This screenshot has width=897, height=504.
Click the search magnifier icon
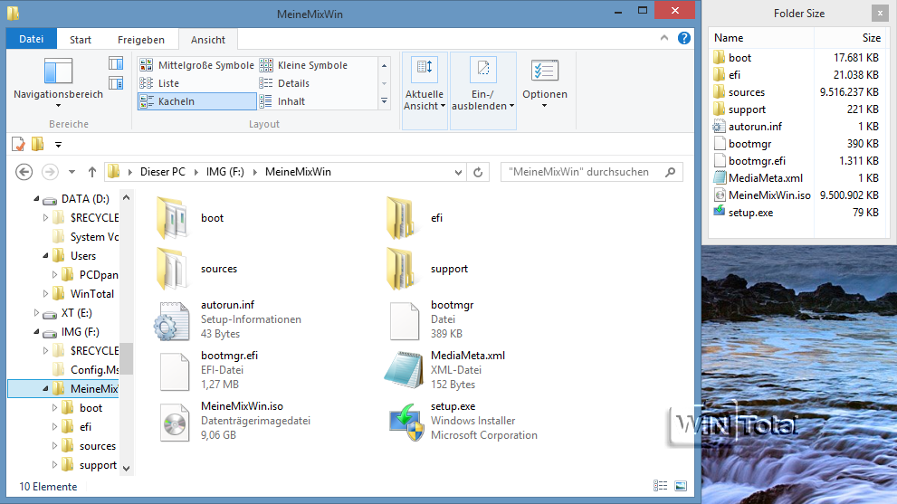tap(671, 172)
